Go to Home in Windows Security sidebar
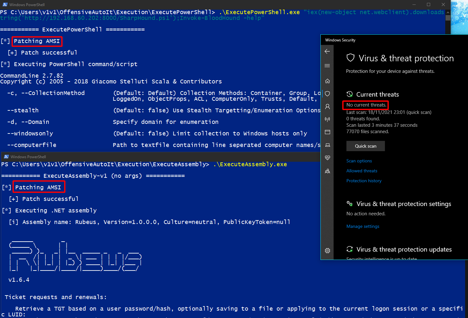468x318 pixels. (328, 81)
